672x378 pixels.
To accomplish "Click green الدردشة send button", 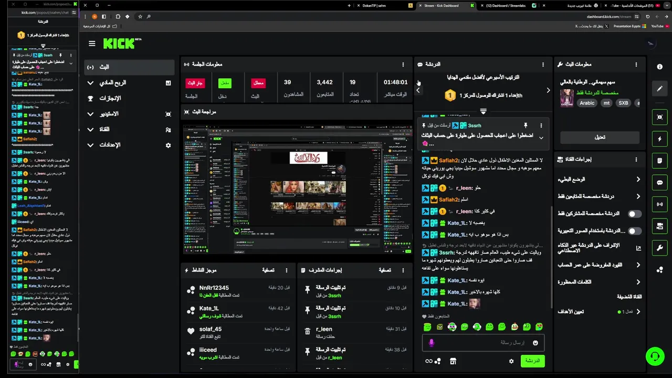I will 532,361.
